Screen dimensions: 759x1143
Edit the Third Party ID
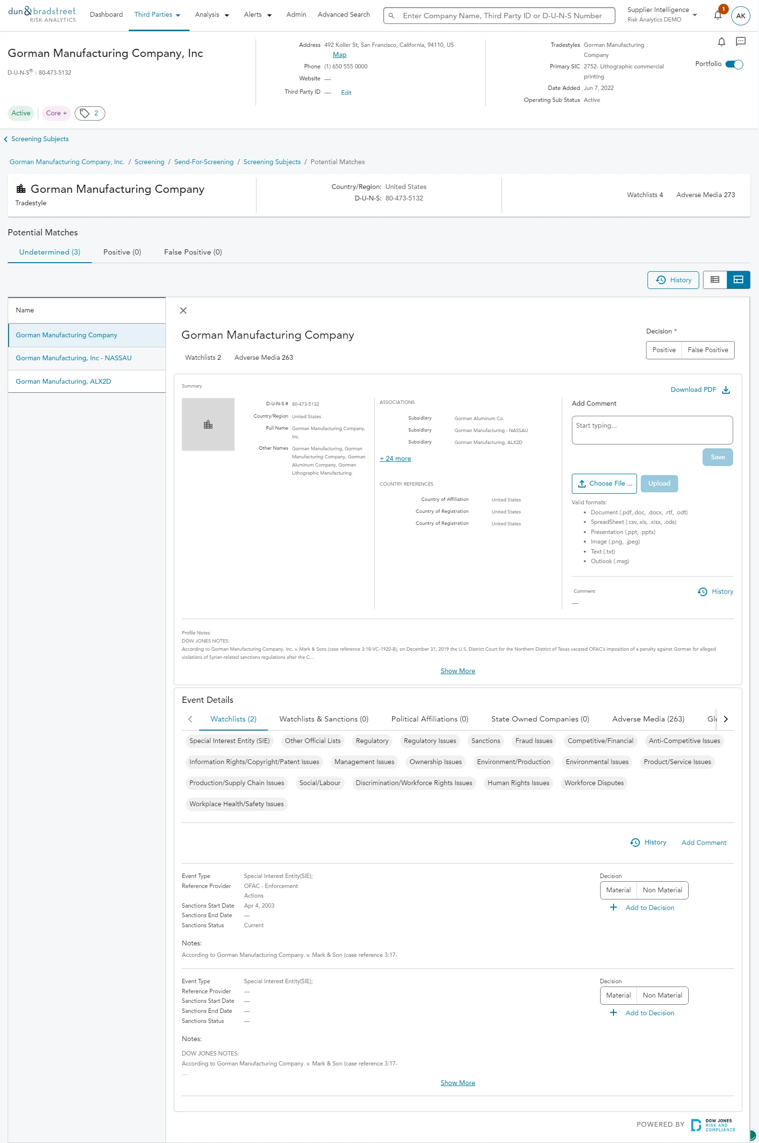pyautogui.click(x=346, y=93)
